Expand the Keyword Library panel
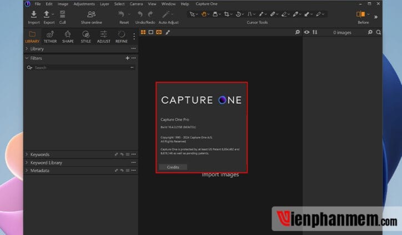Screen dimensions: 402x235 coord(27,163)
